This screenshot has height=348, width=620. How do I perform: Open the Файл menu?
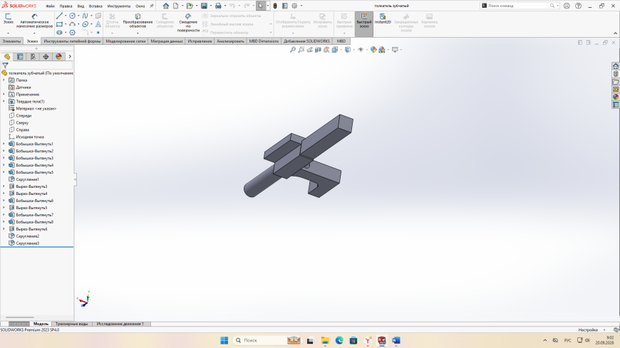[50, 6]
